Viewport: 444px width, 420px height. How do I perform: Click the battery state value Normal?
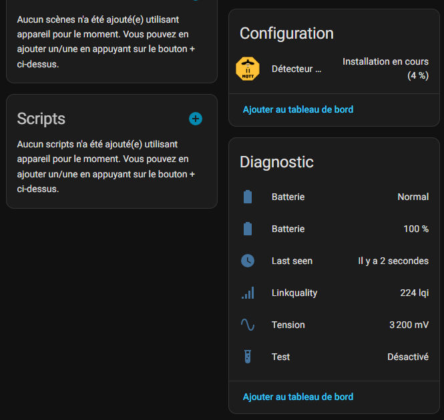pos(413,197)
